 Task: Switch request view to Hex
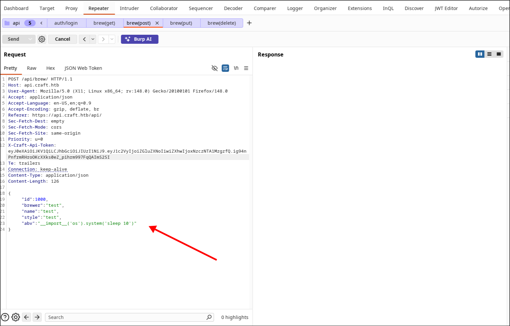coord(51,68)
